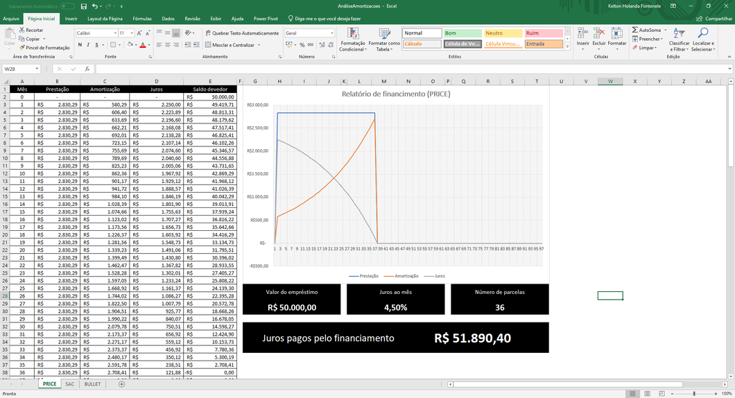Apply the Bom green cell style
This screenshot has width=735, height=398.
pos(461,33)
